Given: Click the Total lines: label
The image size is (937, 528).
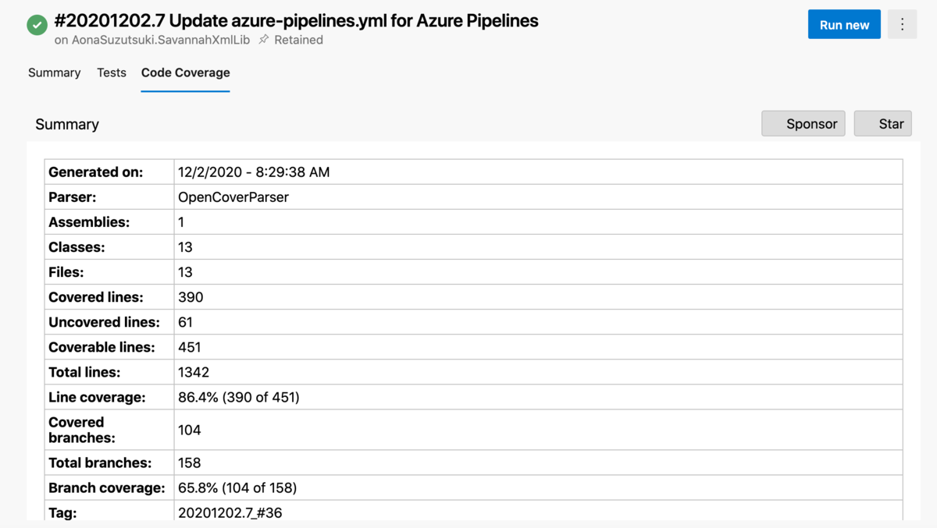Looking at the screenshot, I should [x=84, y=372].
